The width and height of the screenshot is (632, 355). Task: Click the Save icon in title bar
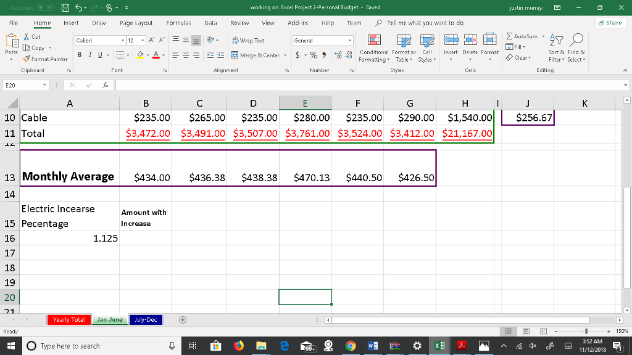[x=65, y=7]
